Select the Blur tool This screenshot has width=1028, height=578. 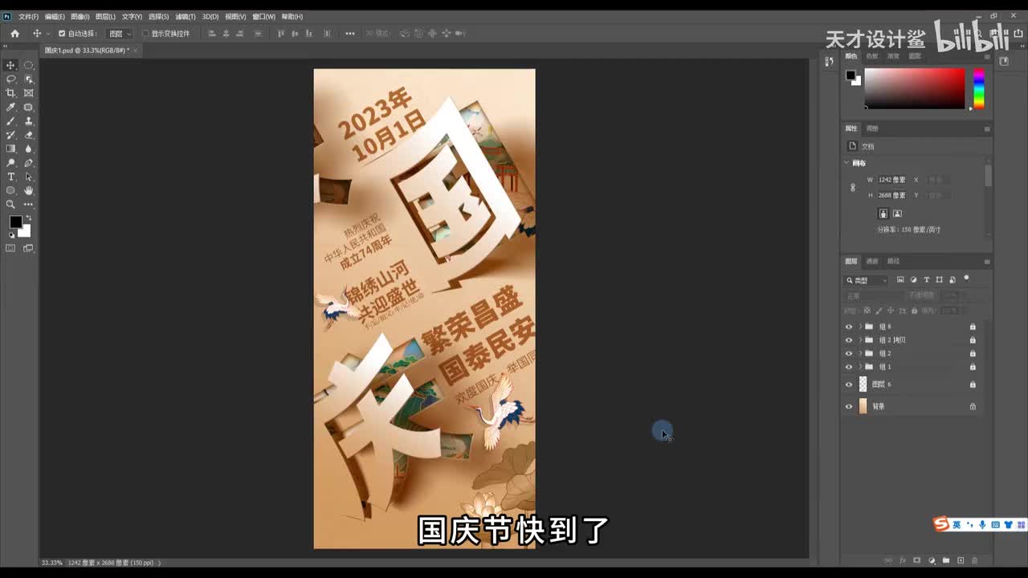pos(29,149)
